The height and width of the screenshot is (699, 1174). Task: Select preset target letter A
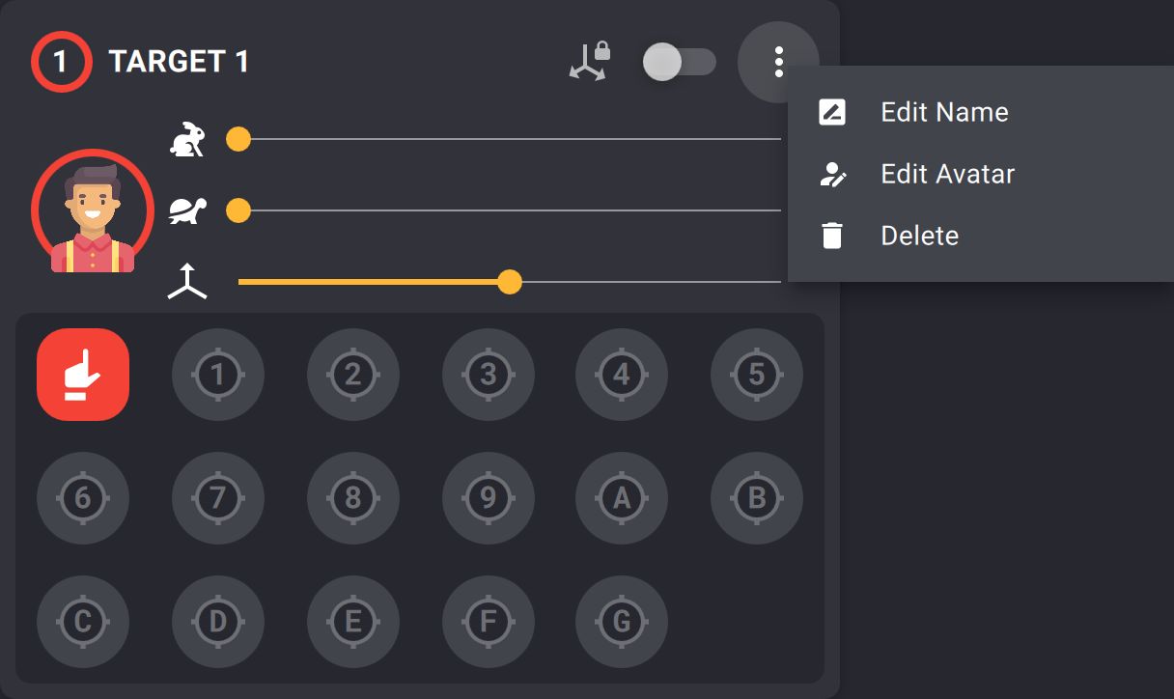622,498
